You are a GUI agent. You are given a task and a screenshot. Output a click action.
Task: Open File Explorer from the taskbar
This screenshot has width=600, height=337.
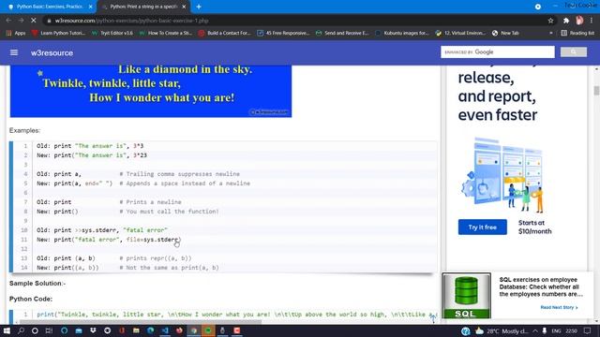click(136, 330)
